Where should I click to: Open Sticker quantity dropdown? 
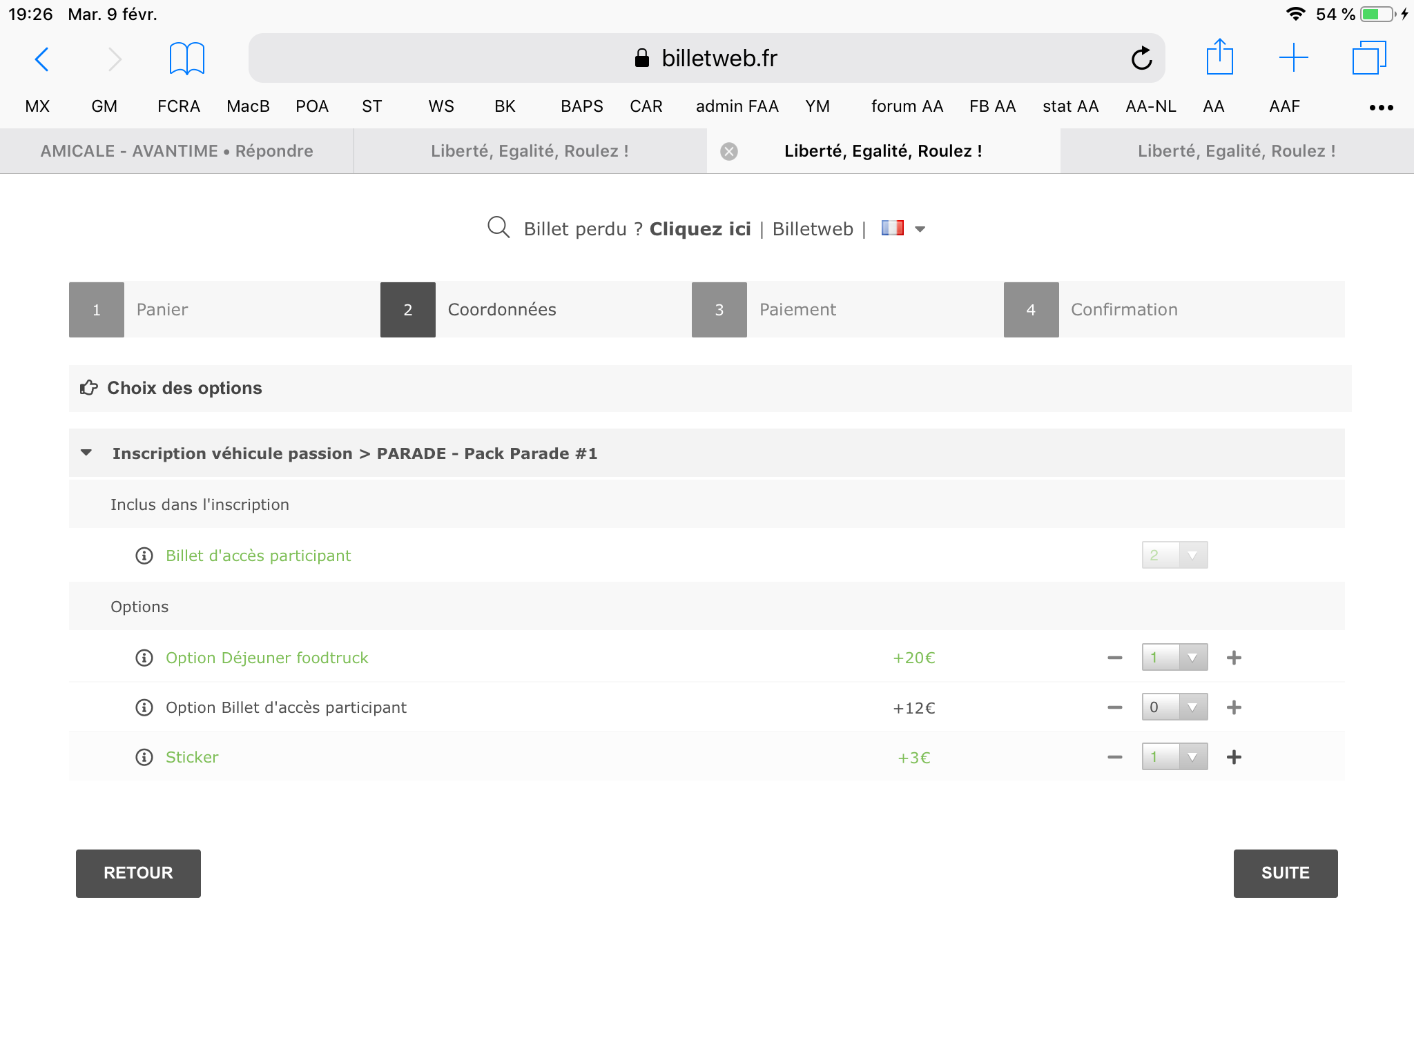pyautogui.click(x=1174, y=758)
